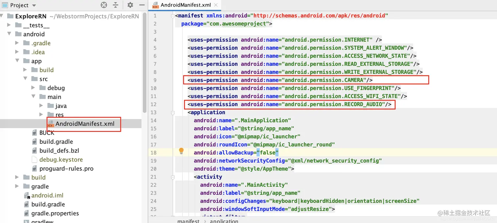The image size is (497, 223).
Task: Click the debug folder icon
Action: click(x=42, y=87)
